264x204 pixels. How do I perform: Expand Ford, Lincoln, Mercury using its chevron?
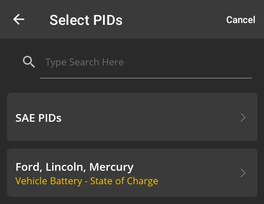[243, 173]
